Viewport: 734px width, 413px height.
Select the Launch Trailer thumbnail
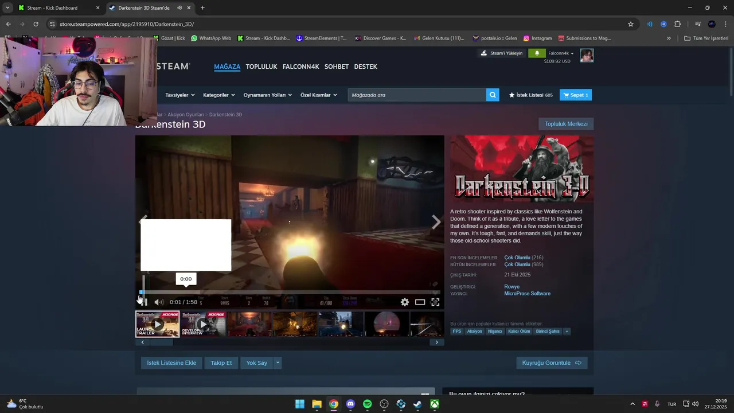tap(157, 324)
